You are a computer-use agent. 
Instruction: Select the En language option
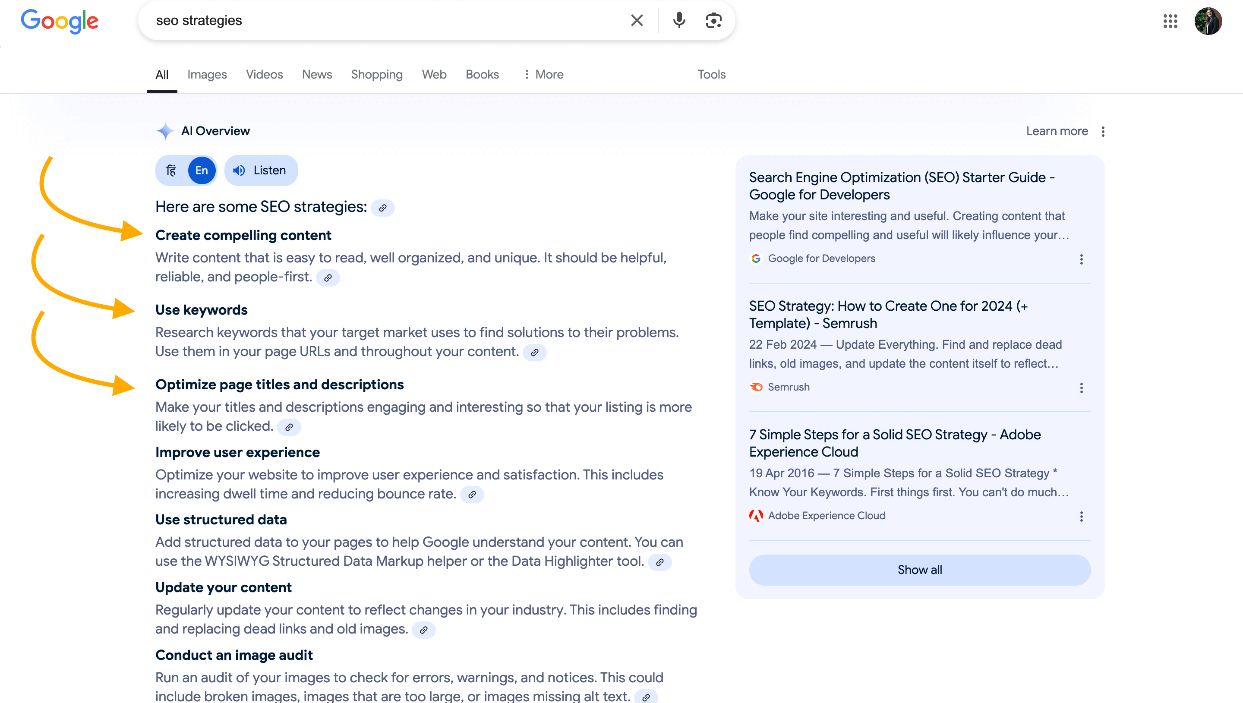202,170
